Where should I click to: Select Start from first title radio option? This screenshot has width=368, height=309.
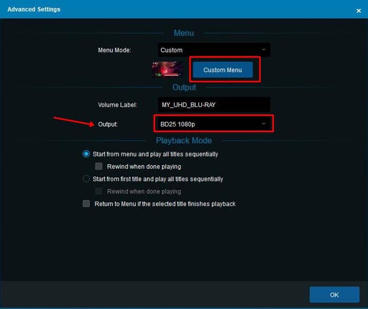click(87, 179)
